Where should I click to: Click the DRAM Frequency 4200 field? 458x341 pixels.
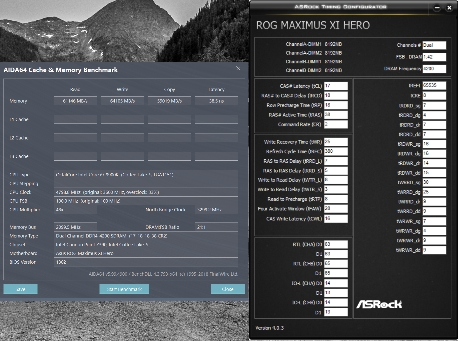pos(434,69)
